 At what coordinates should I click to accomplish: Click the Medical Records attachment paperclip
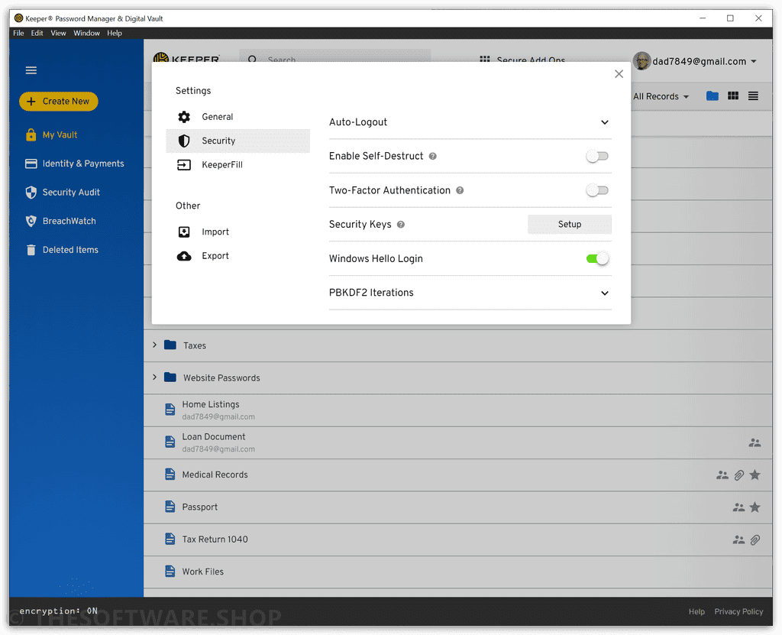tap(739, 475)
